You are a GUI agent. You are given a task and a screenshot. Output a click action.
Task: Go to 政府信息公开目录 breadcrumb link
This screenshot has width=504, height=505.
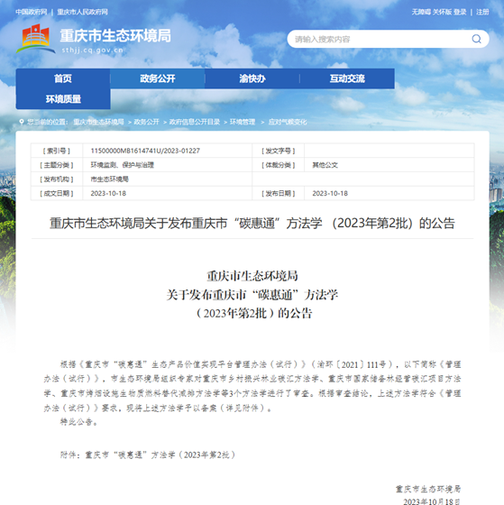click(195, 122)
